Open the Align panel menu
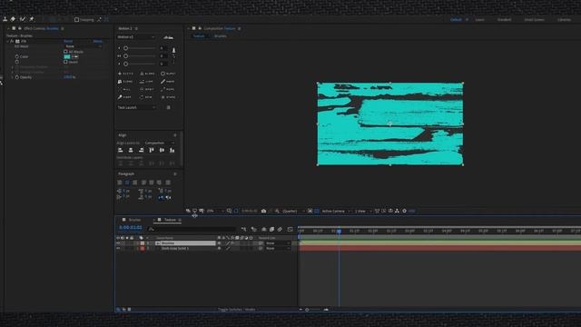581x327 pixels. pos(175,135)
